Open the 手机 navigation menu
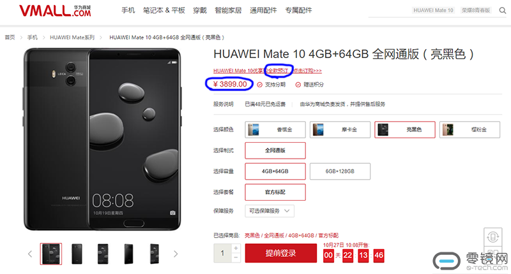The image size is (511, 274). point(128,10)
